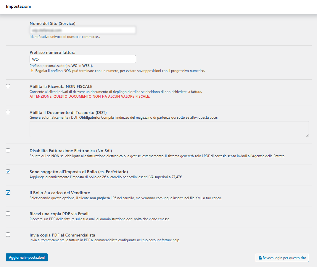This screenshot has width=317, height=267.
Task: Click the Nome del Sito (Service) label
Action: pyautogui.click(x=52, y=23)
